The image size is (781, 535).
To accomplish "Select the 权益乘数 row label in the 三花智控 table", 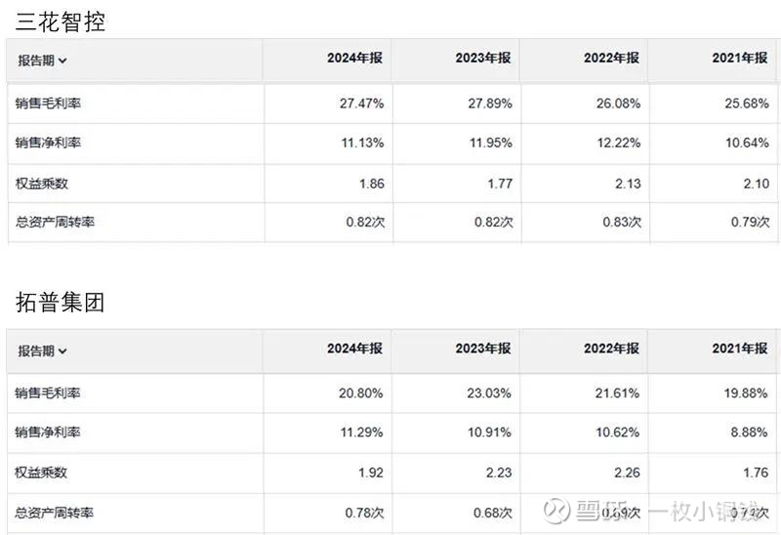I will [x=41, y=183].
